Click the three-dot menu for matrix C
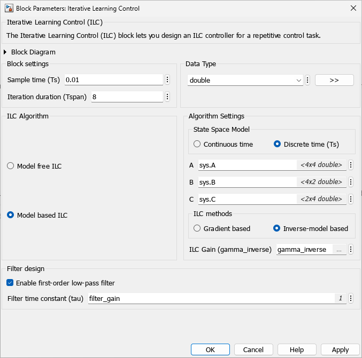This screenshot has height=358, width=362. (351, 199)
